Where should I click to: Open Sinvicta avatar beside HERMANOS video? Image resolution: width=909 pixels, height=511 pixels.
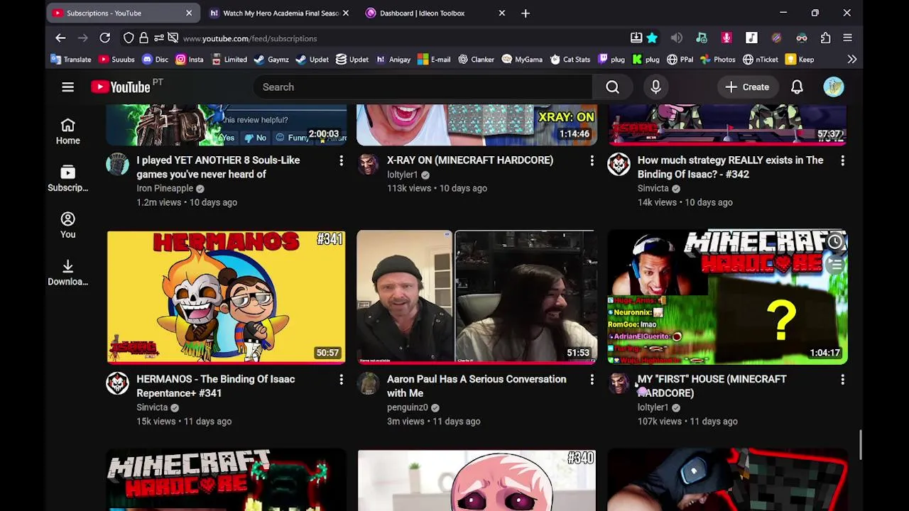[118, 383]
